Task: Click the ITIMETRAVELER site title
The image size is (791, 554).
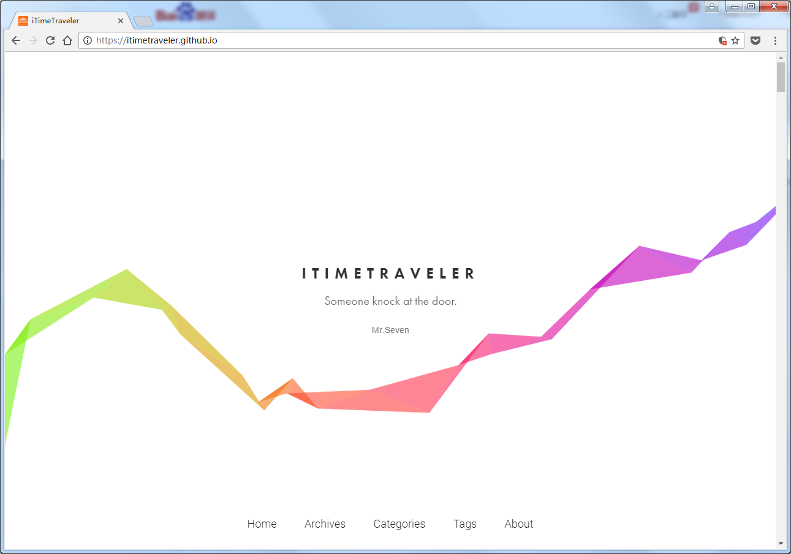Action: pyautogui.click(x=389, y=274)
